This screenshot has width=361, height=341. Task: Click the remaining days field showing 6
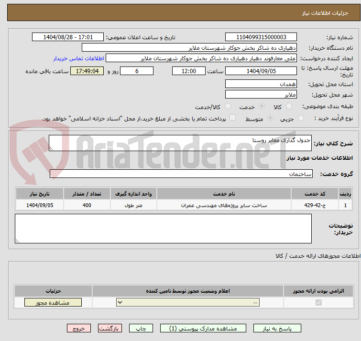(x=137, y=71)
